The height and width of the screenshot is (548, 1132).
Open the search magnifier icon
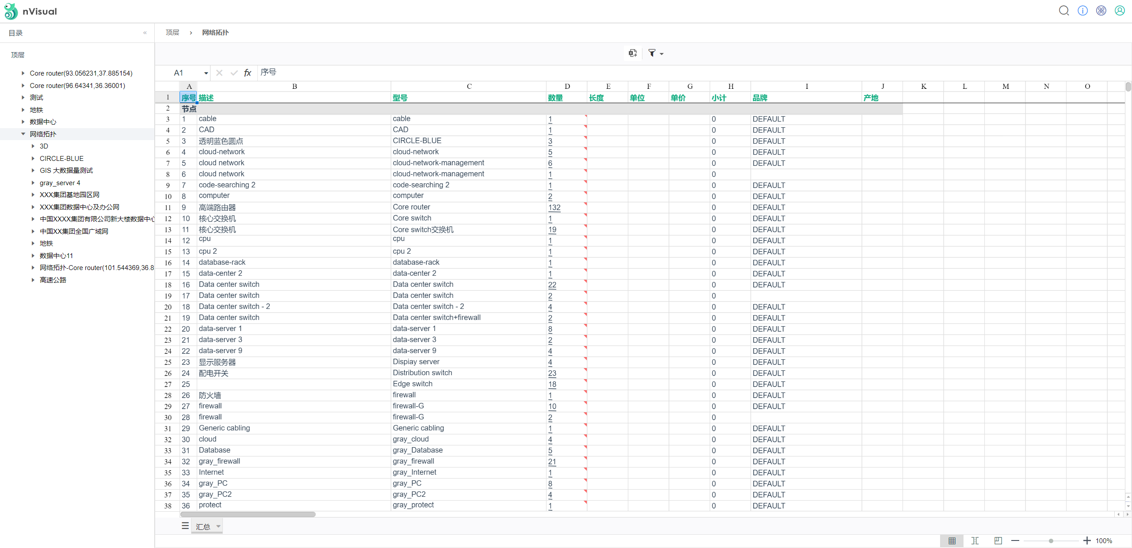pos(1064,11)
